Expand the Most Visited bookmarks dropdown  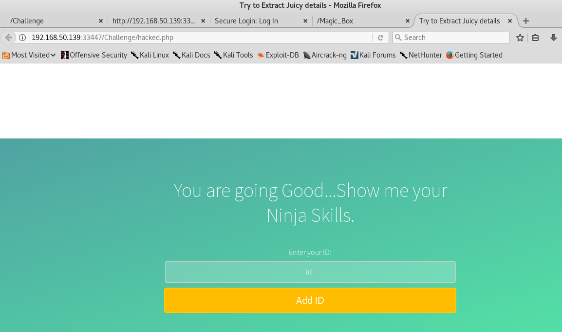coord(29,55)
